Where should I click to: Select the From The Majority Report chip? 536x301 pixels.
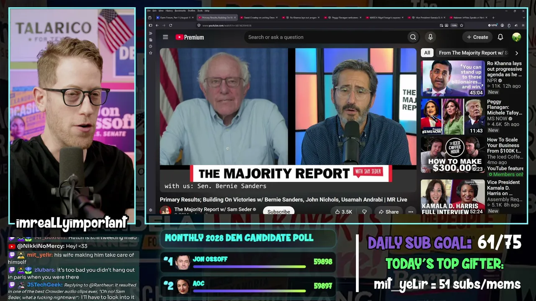(473, 53)
